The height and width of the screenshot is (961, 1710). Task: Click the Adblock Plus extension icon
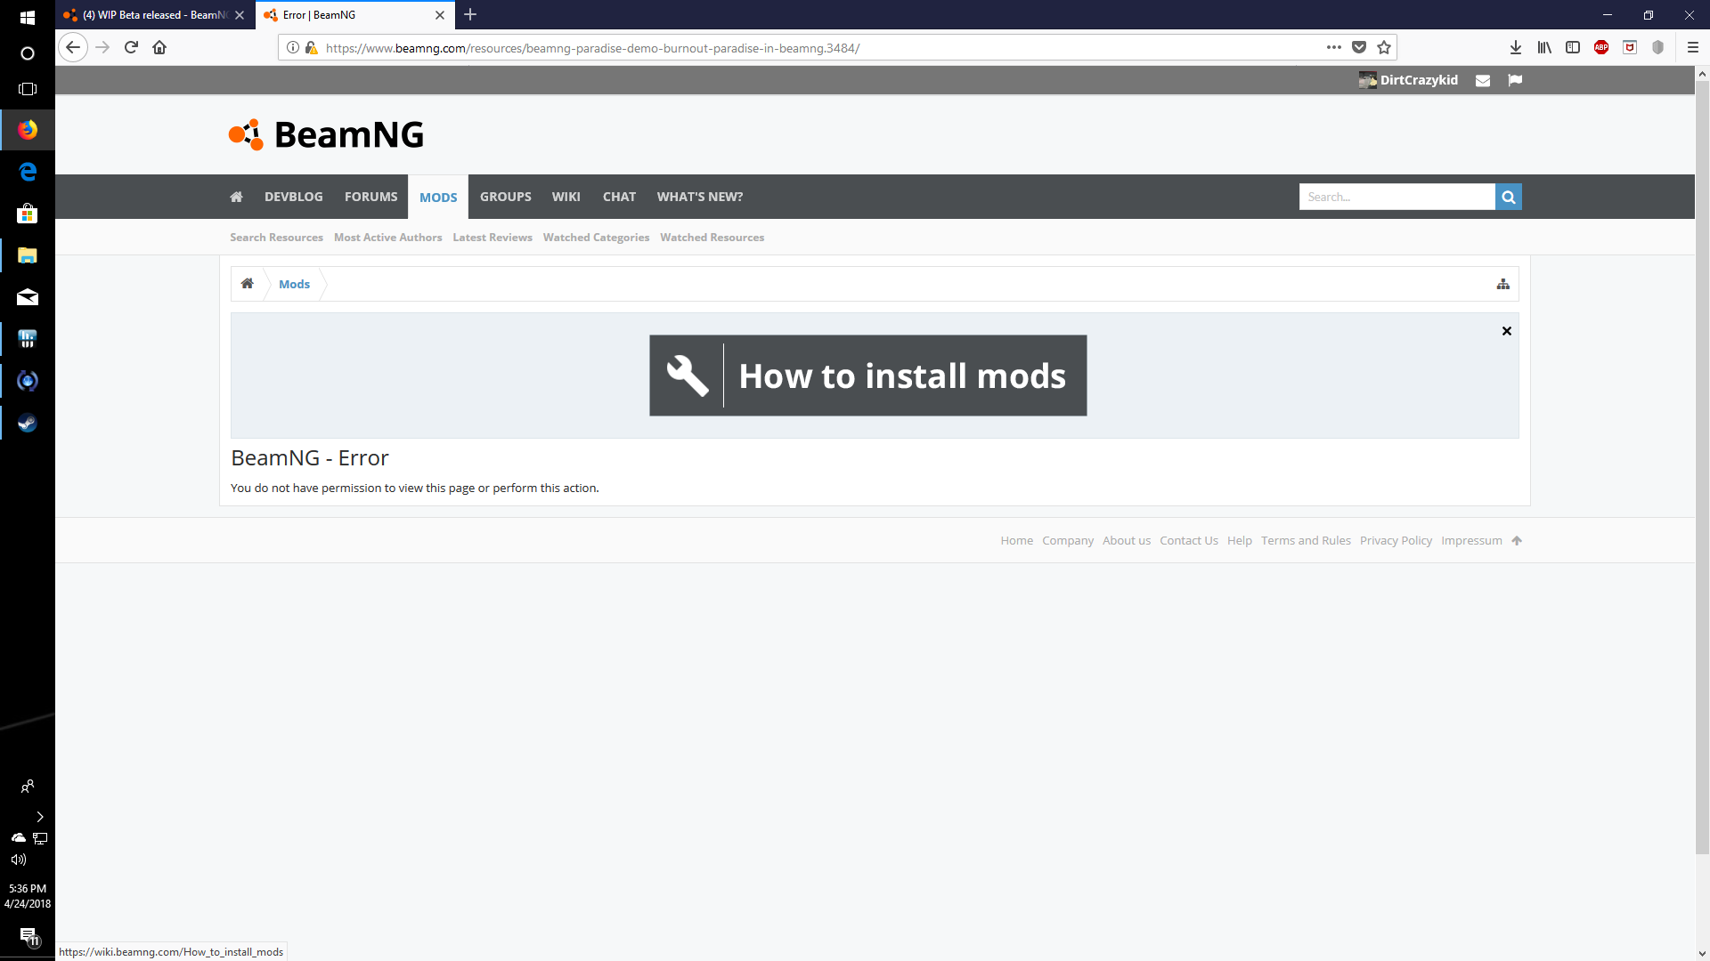[x=1601, y=48]
